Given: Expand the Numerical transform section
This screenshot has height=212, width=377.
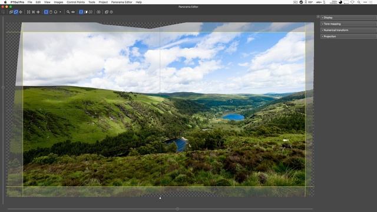Looking at the screenshot, I should pos(349,30).
